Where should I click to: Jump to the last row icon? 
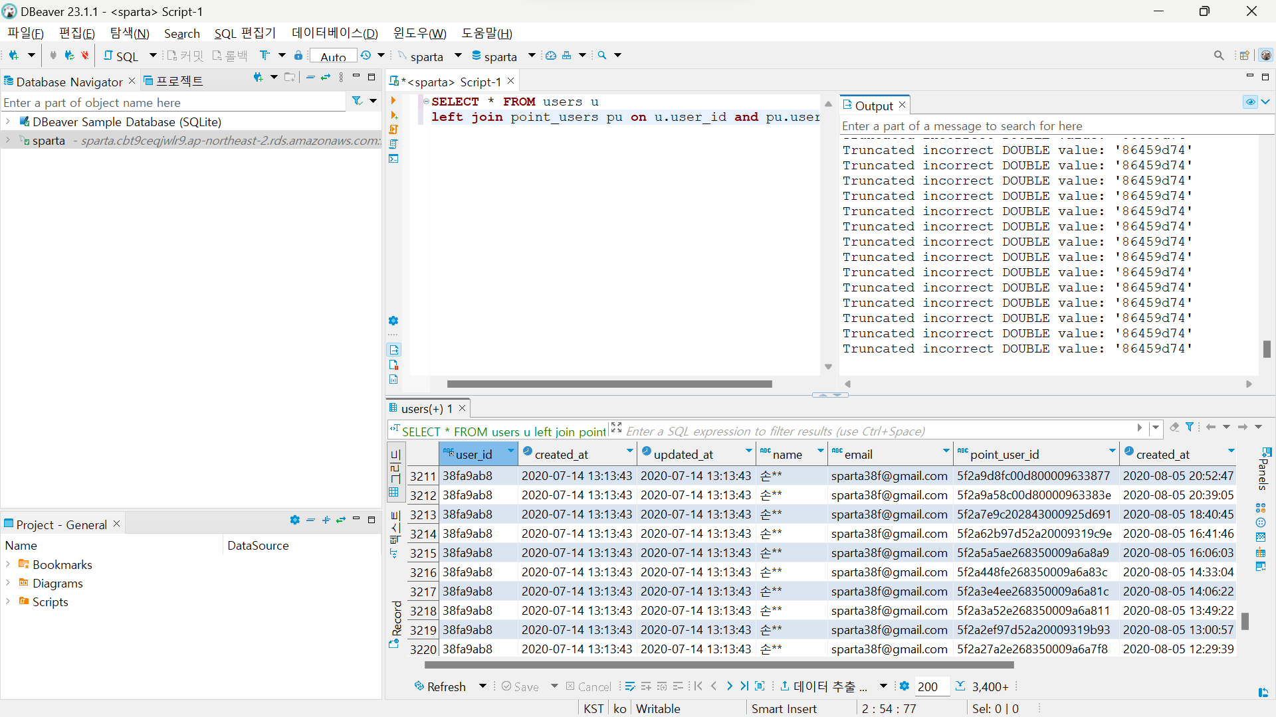744,686
